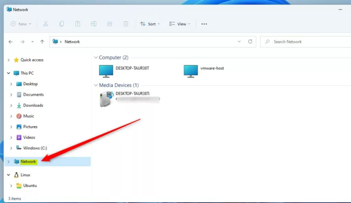Expand the Music folder node
The width and height of the screenshot is (351, 203).
pyautogui.click(x=11, y=116)
